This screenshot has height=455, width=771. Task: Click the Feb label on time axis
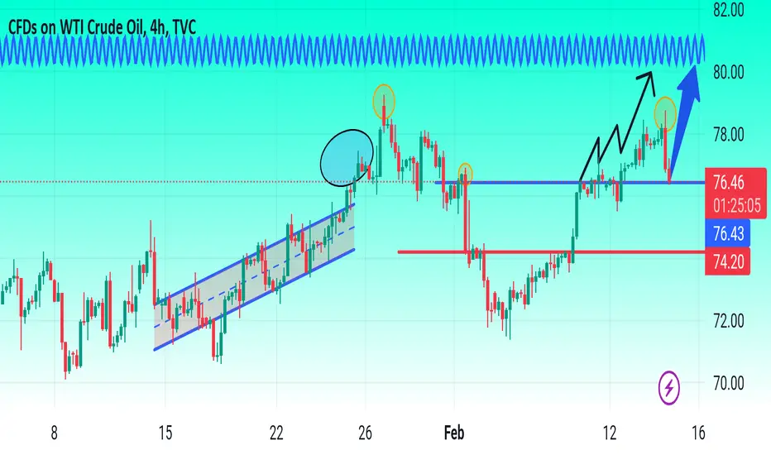(454, 433)
